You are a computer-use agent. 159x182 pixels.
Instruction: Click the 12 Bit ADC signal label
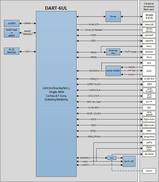pos(93,107)
